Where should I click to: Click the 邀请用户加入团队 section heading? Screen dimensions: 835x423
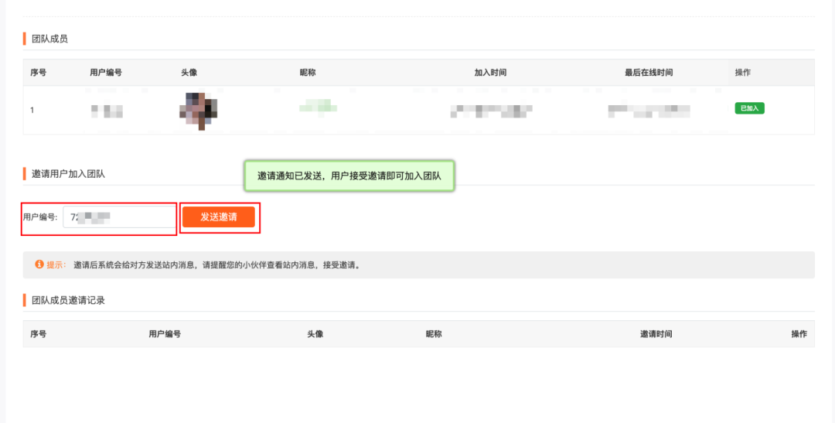[x=68, y=174]
